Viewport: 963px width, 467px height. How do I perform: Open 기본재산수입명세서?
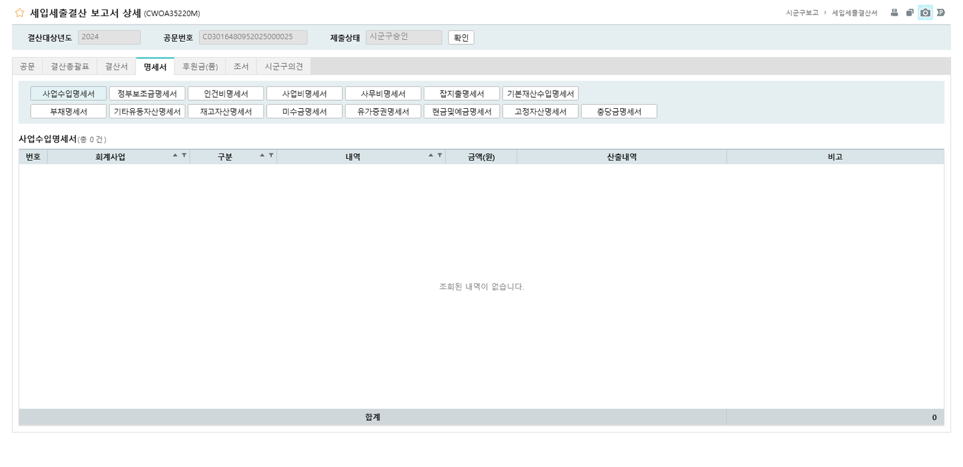tap(540, 94)
